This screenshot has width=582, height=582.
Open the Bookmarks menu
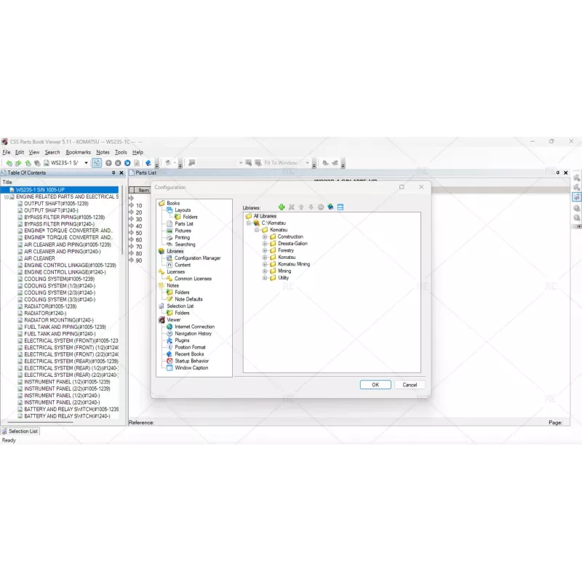(x=78, y=152)
